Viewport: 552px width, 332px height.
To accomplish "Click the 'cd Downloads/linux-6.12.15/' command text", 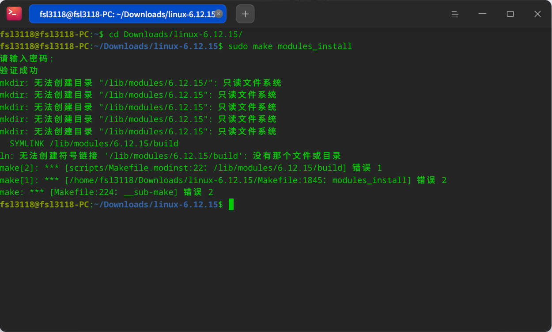I will point(176,34).
